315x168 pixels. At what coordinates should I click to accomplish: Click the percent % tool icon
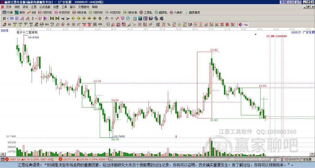(169, 25)
